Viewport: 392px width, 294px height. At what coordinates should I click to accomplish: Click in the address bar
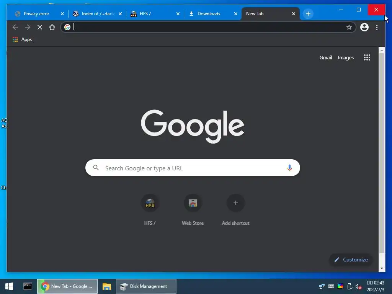tap(209, 27)
